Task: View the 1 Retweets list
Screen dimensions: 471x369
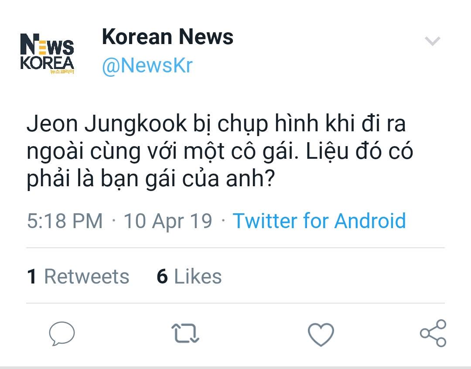Action: (78, 277)
